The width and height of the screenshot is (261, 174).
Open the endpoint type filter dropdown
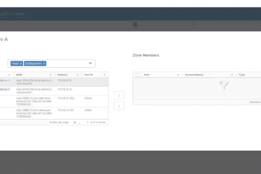coord(91,63)
